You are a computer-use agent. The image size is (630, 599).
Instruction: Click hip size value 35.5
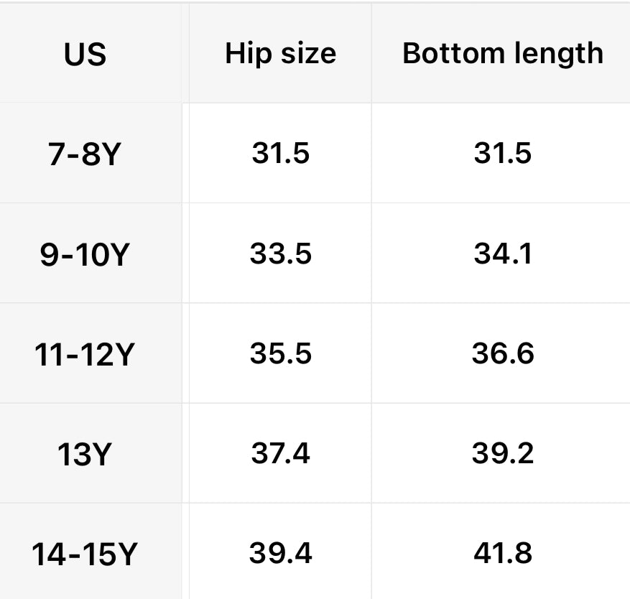click(x=280, y=353)
